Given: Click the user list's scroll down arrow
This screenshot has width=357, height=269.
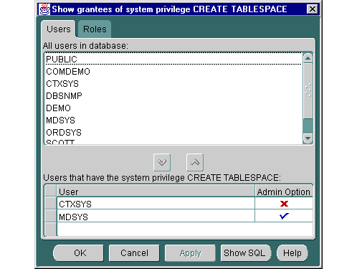Looking at the screenshot, I should (x=308, y=138).
